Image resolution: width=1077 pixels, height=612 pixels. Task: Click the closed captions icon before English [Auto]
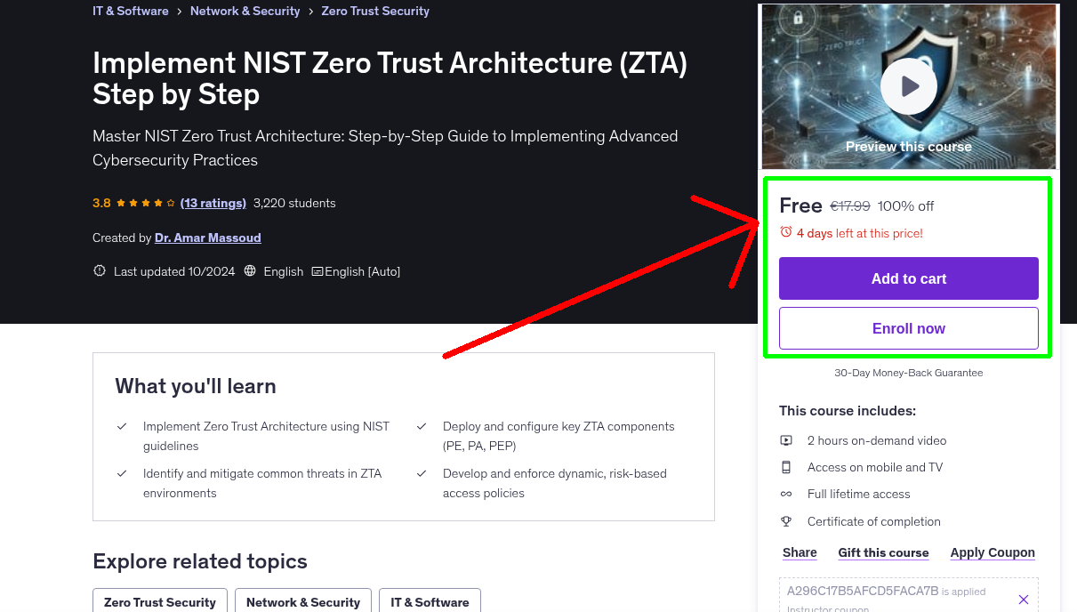point(315,271)
